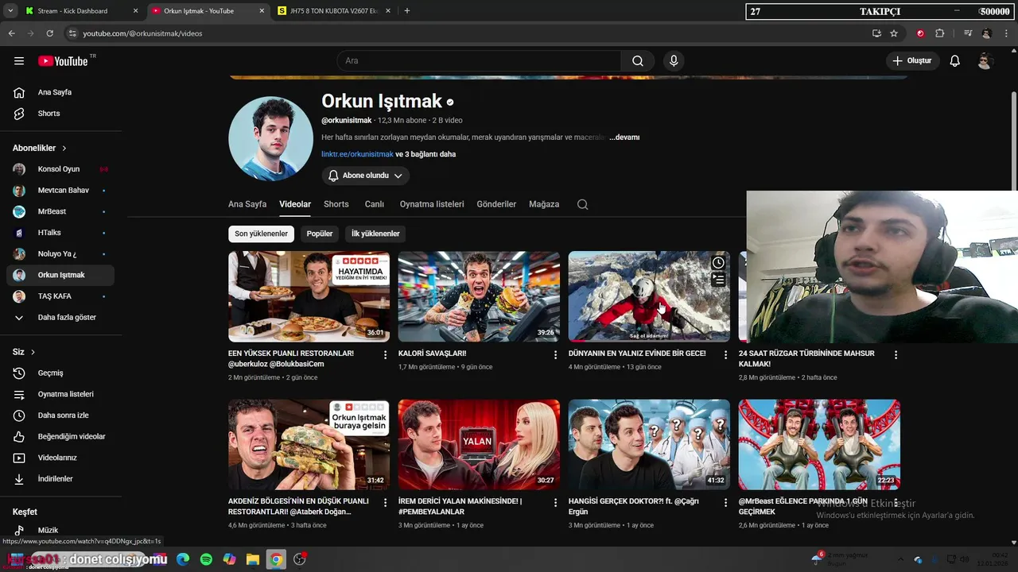Open Geçmiş history in sidebar
This screenshot has height=572, width=1018.
pos(60,373)
